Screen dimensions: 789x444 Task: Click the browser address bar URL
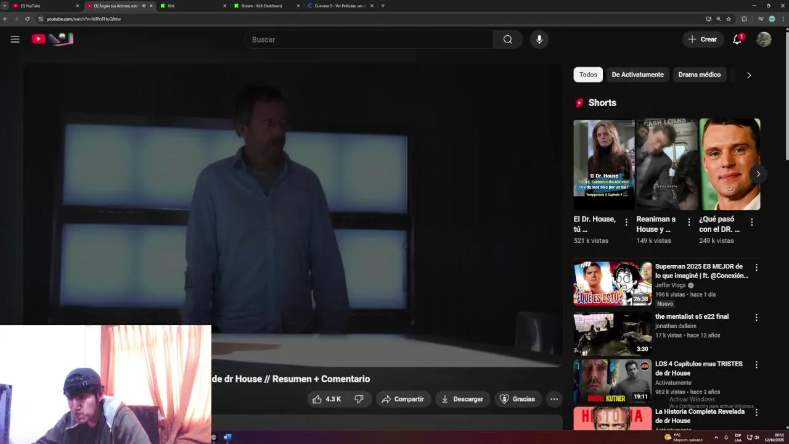(84, 19)
